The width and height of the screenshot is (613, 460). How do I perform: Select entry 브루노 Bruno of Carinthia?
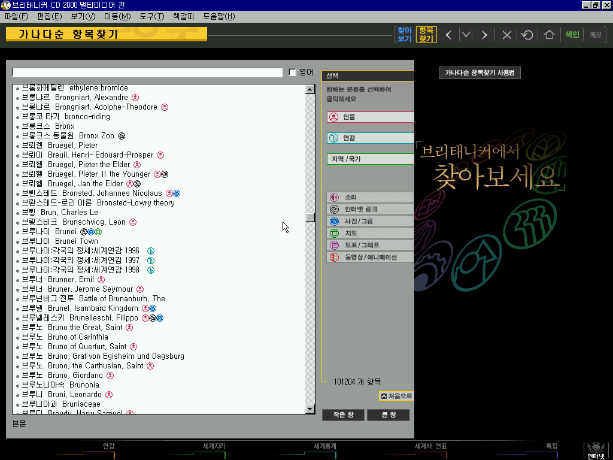click(65, 337)
